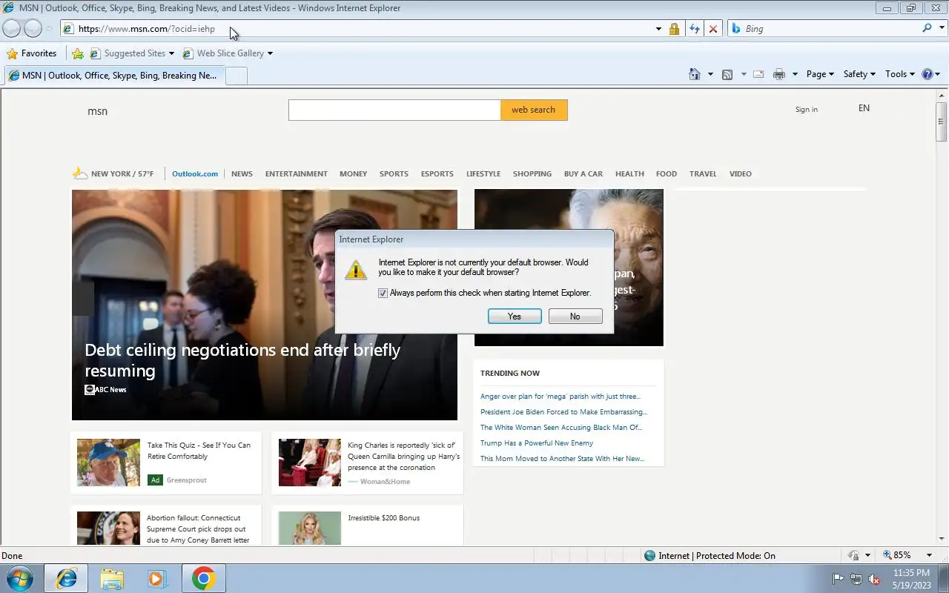This screenshot has height=593, width=949.
Task: Open the Page menu
Action: click(820, 74)
